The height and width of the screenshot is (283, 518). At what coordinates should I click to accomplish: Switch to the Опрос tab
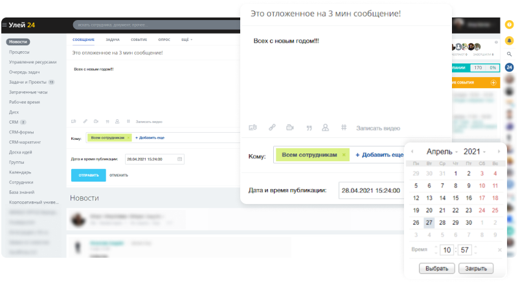point(165,40)
